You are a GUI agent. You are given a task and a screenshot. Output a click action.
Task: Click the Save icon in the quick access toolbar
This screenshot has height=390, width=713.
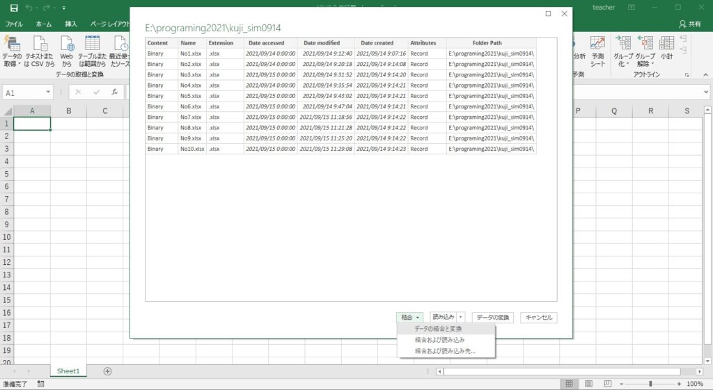(14, 8)
